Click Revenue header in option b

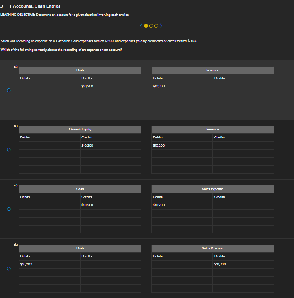(x=212, y=130)
